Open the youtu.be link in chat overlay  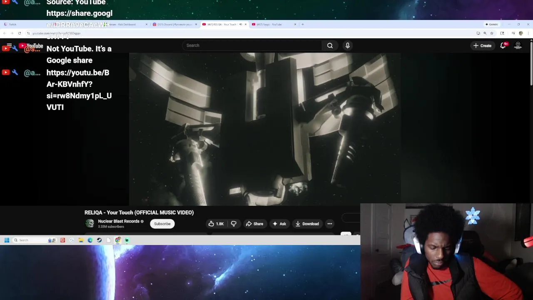tap(79, 90)
